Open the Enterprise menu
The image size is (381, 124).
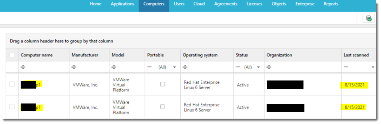tap(305, 4)
